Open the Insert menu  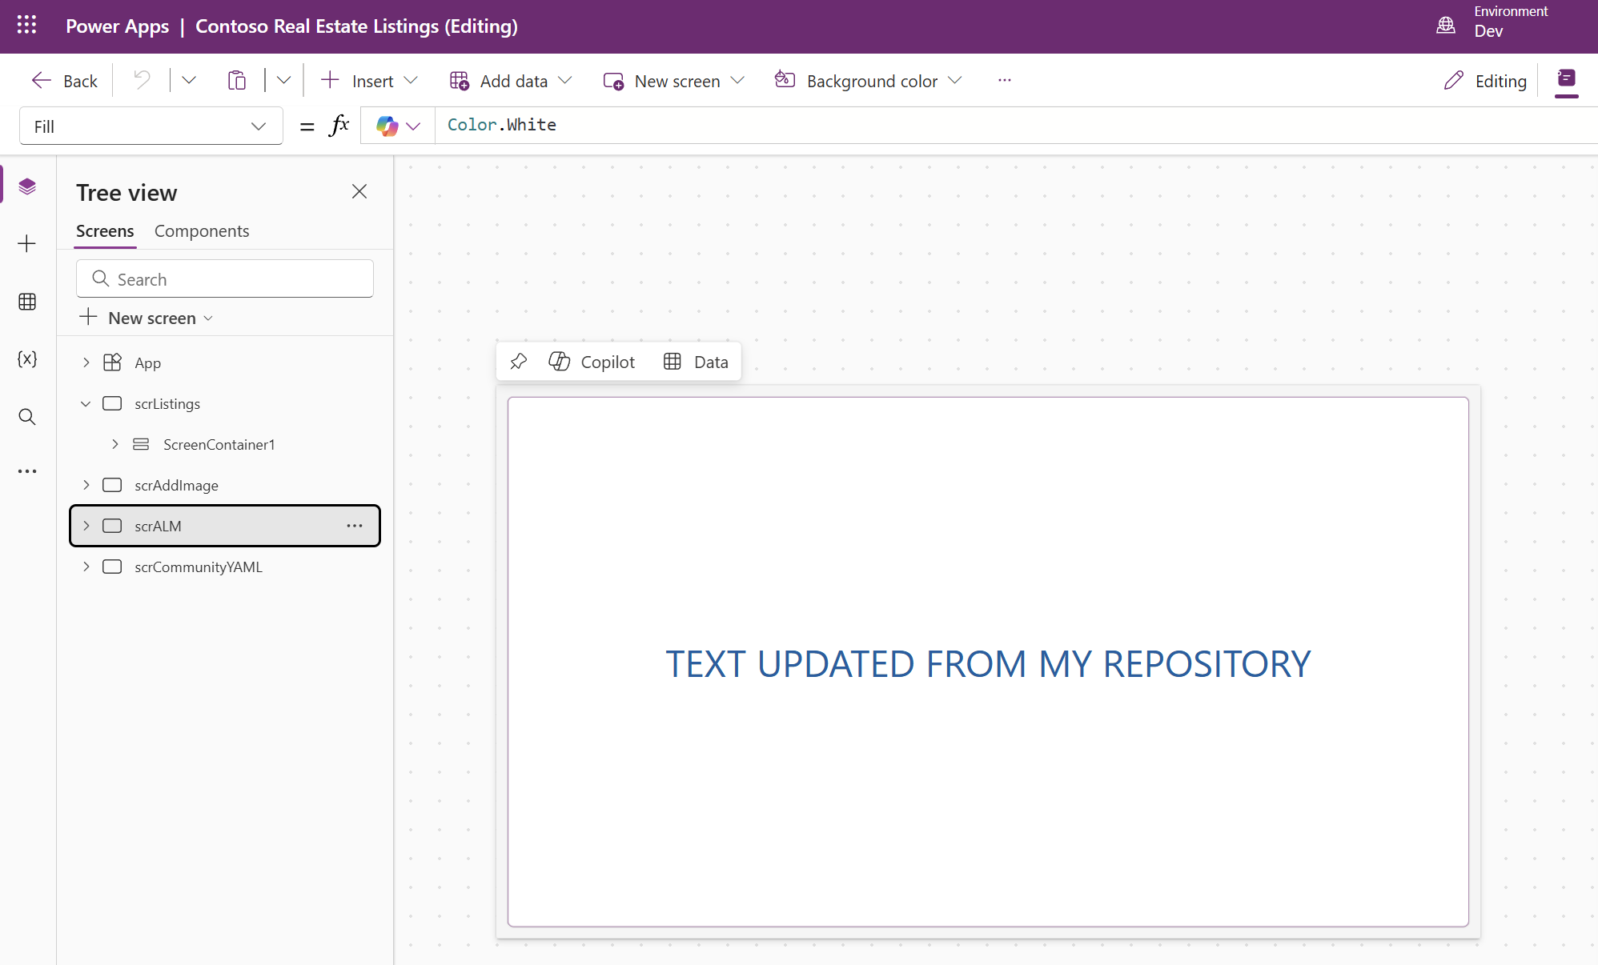[369, 81]
